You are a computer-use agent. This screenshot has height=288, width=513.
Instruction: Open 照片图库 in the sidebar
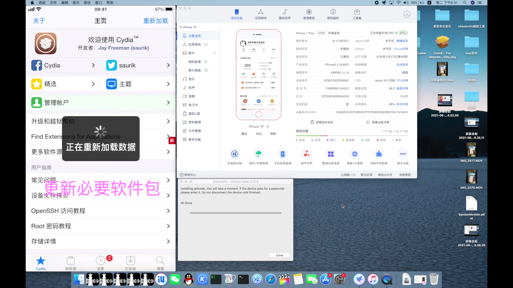pyautogui.click(x=198, y=70)
